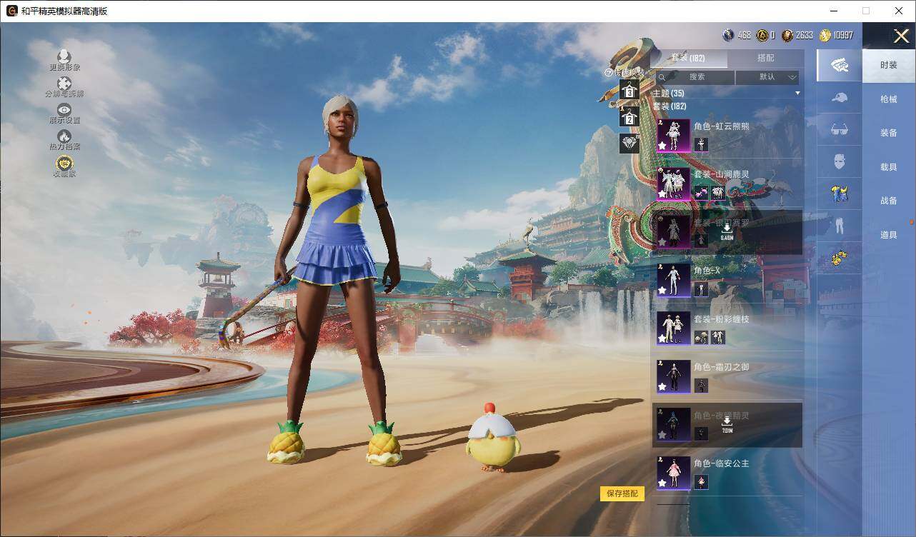Select the face mask category icon

839,161
